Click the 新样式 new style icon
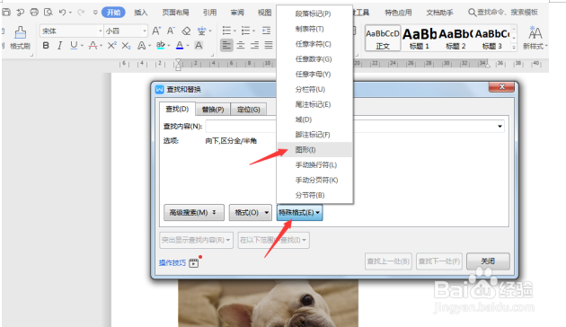This screenshot has width=566, height=327. pos(535,38)
